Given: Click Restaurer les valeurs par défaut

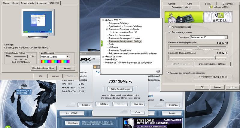Looking at the screenshot, I should 213,77.
